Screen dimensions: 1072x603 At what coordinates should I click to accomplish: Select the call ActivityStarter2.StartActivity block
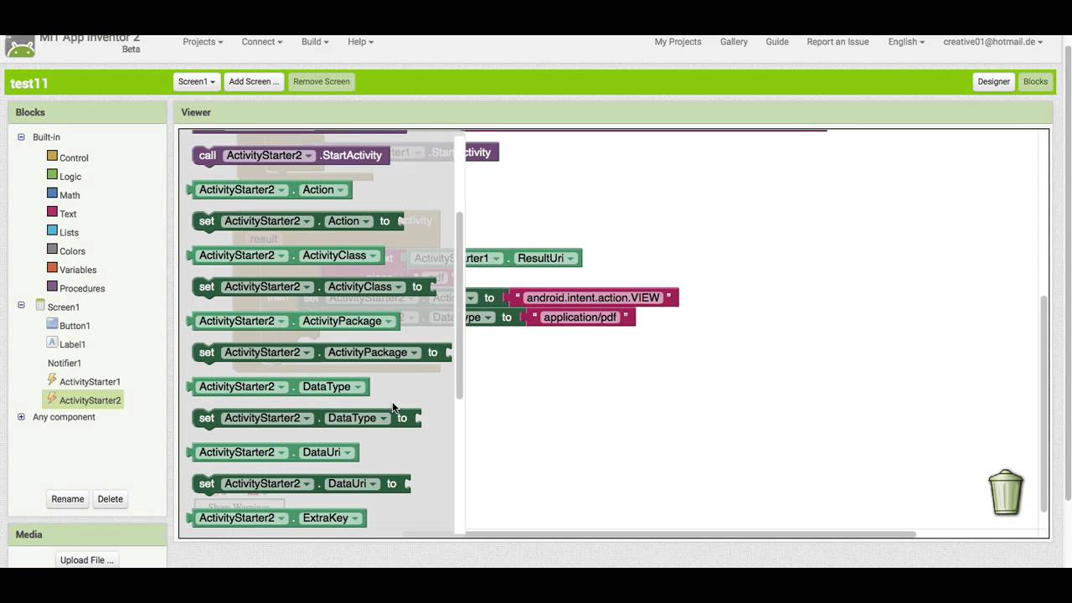click(x=290, y=156)
